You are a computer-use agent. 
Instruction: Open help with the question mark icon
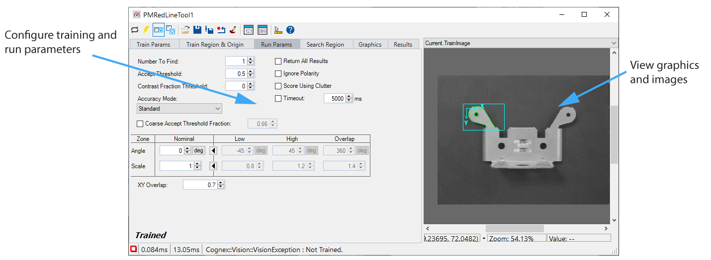[x=290, y=30]
